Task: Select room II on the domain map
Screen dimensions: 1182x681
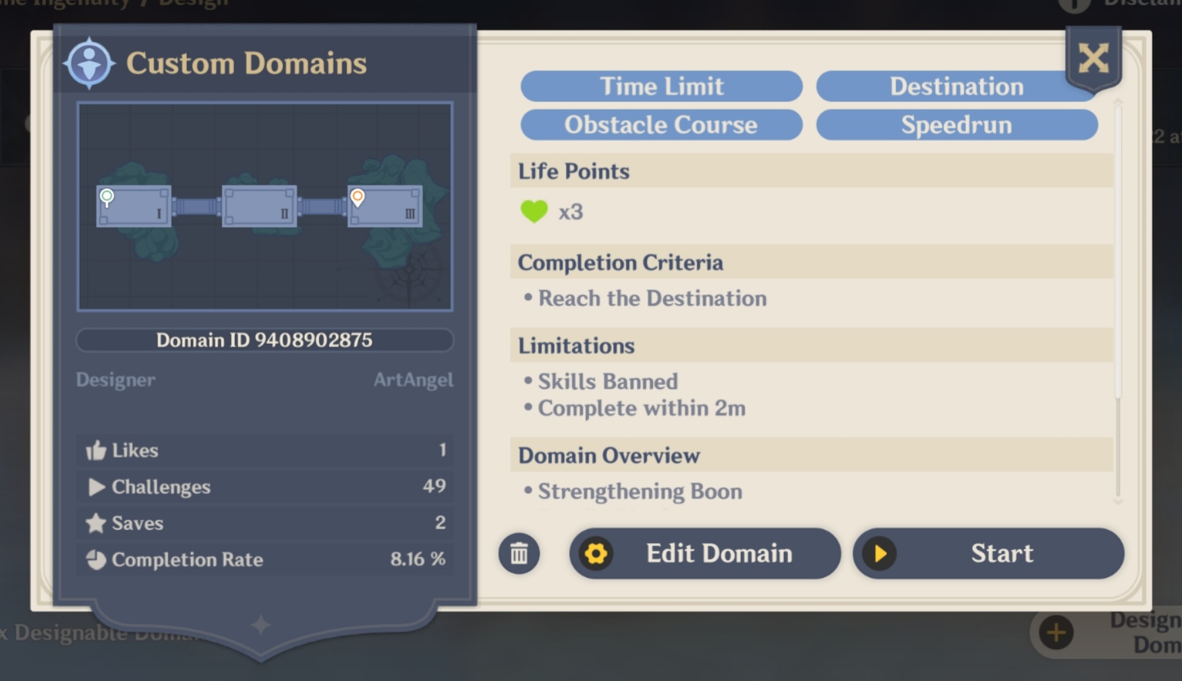Action: click(x=259, y=206)
